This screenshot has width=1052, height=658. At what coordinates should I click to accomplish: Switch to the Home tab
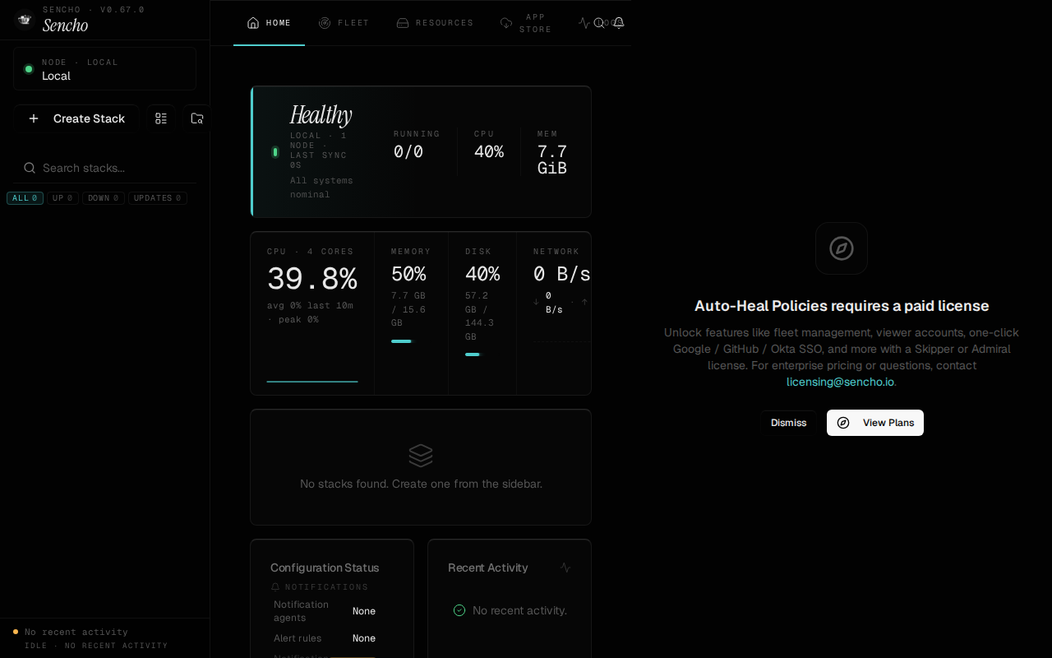[269, 23]
